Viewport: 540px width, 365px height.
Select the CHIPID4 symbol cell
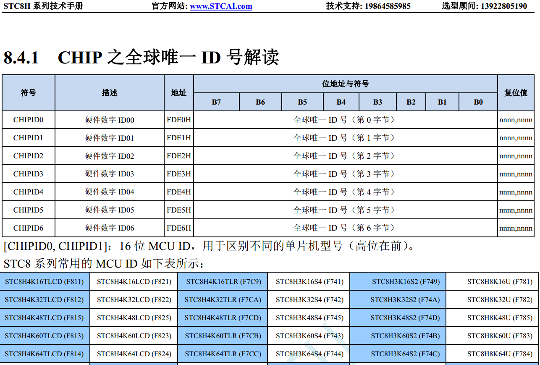[29, 192]
